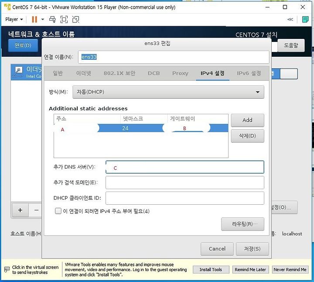Open the 802.1X 보안 tab
This screenshot has width=314, height=282.
[x=119, y=73]
